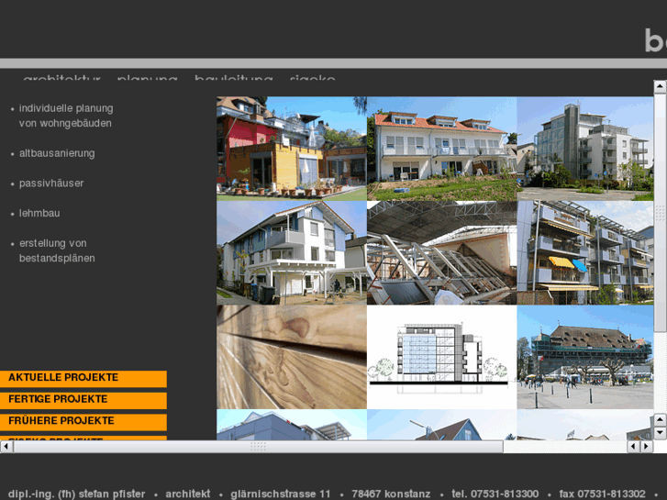Click the horizontal scrollbar thumb
The image size is (667, 500).
pyautogui.click(x=258, y=447)
